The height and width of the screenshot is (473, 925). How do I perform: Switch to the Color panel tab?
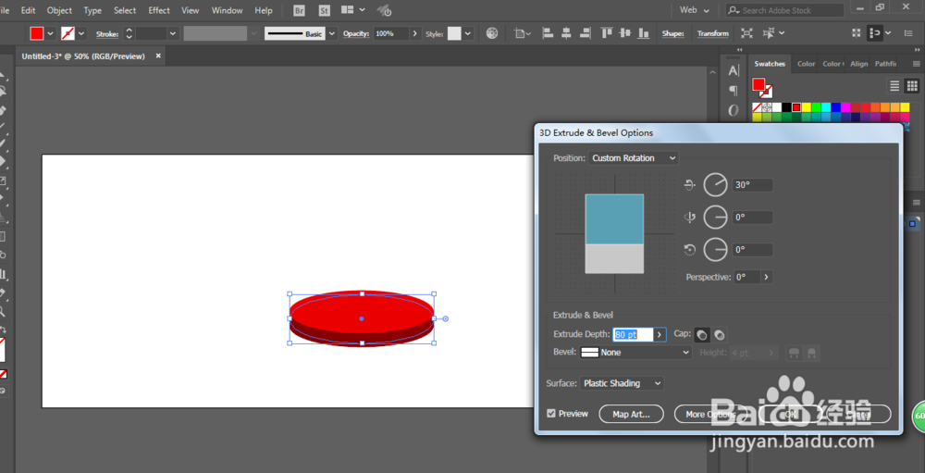tap(806, 64)
